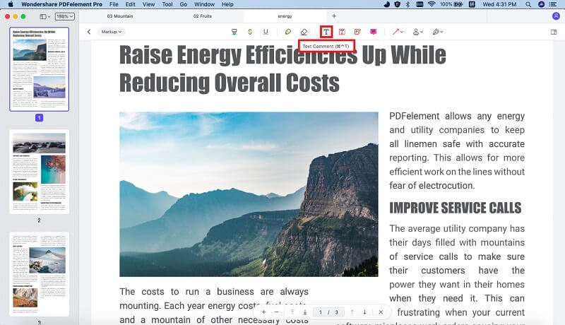Select the Underline markup tool
The width and height of the screenshot is (565, 325).
click(266, 32)
